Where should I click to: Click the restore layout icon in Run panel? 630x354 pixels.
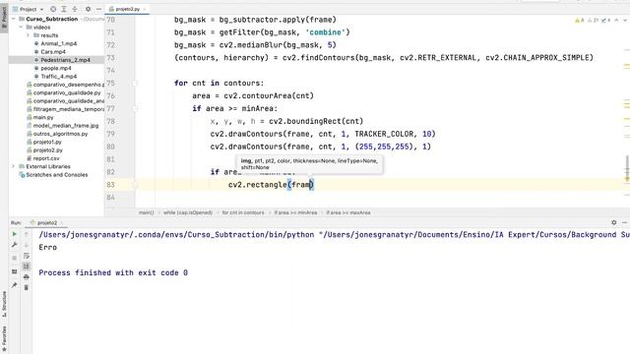15,271
